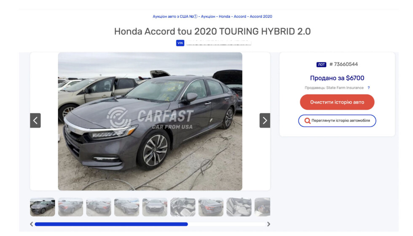The width and height of the screenshot is (413, 236).
Task: Select the second car thumbnail
Action: pyautogui.click(x=71, y=207)
